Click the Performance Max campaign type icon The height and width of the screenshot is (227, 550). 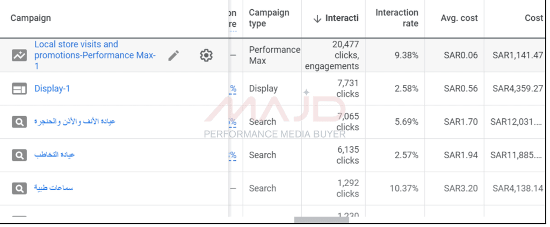tap(19, 55)
